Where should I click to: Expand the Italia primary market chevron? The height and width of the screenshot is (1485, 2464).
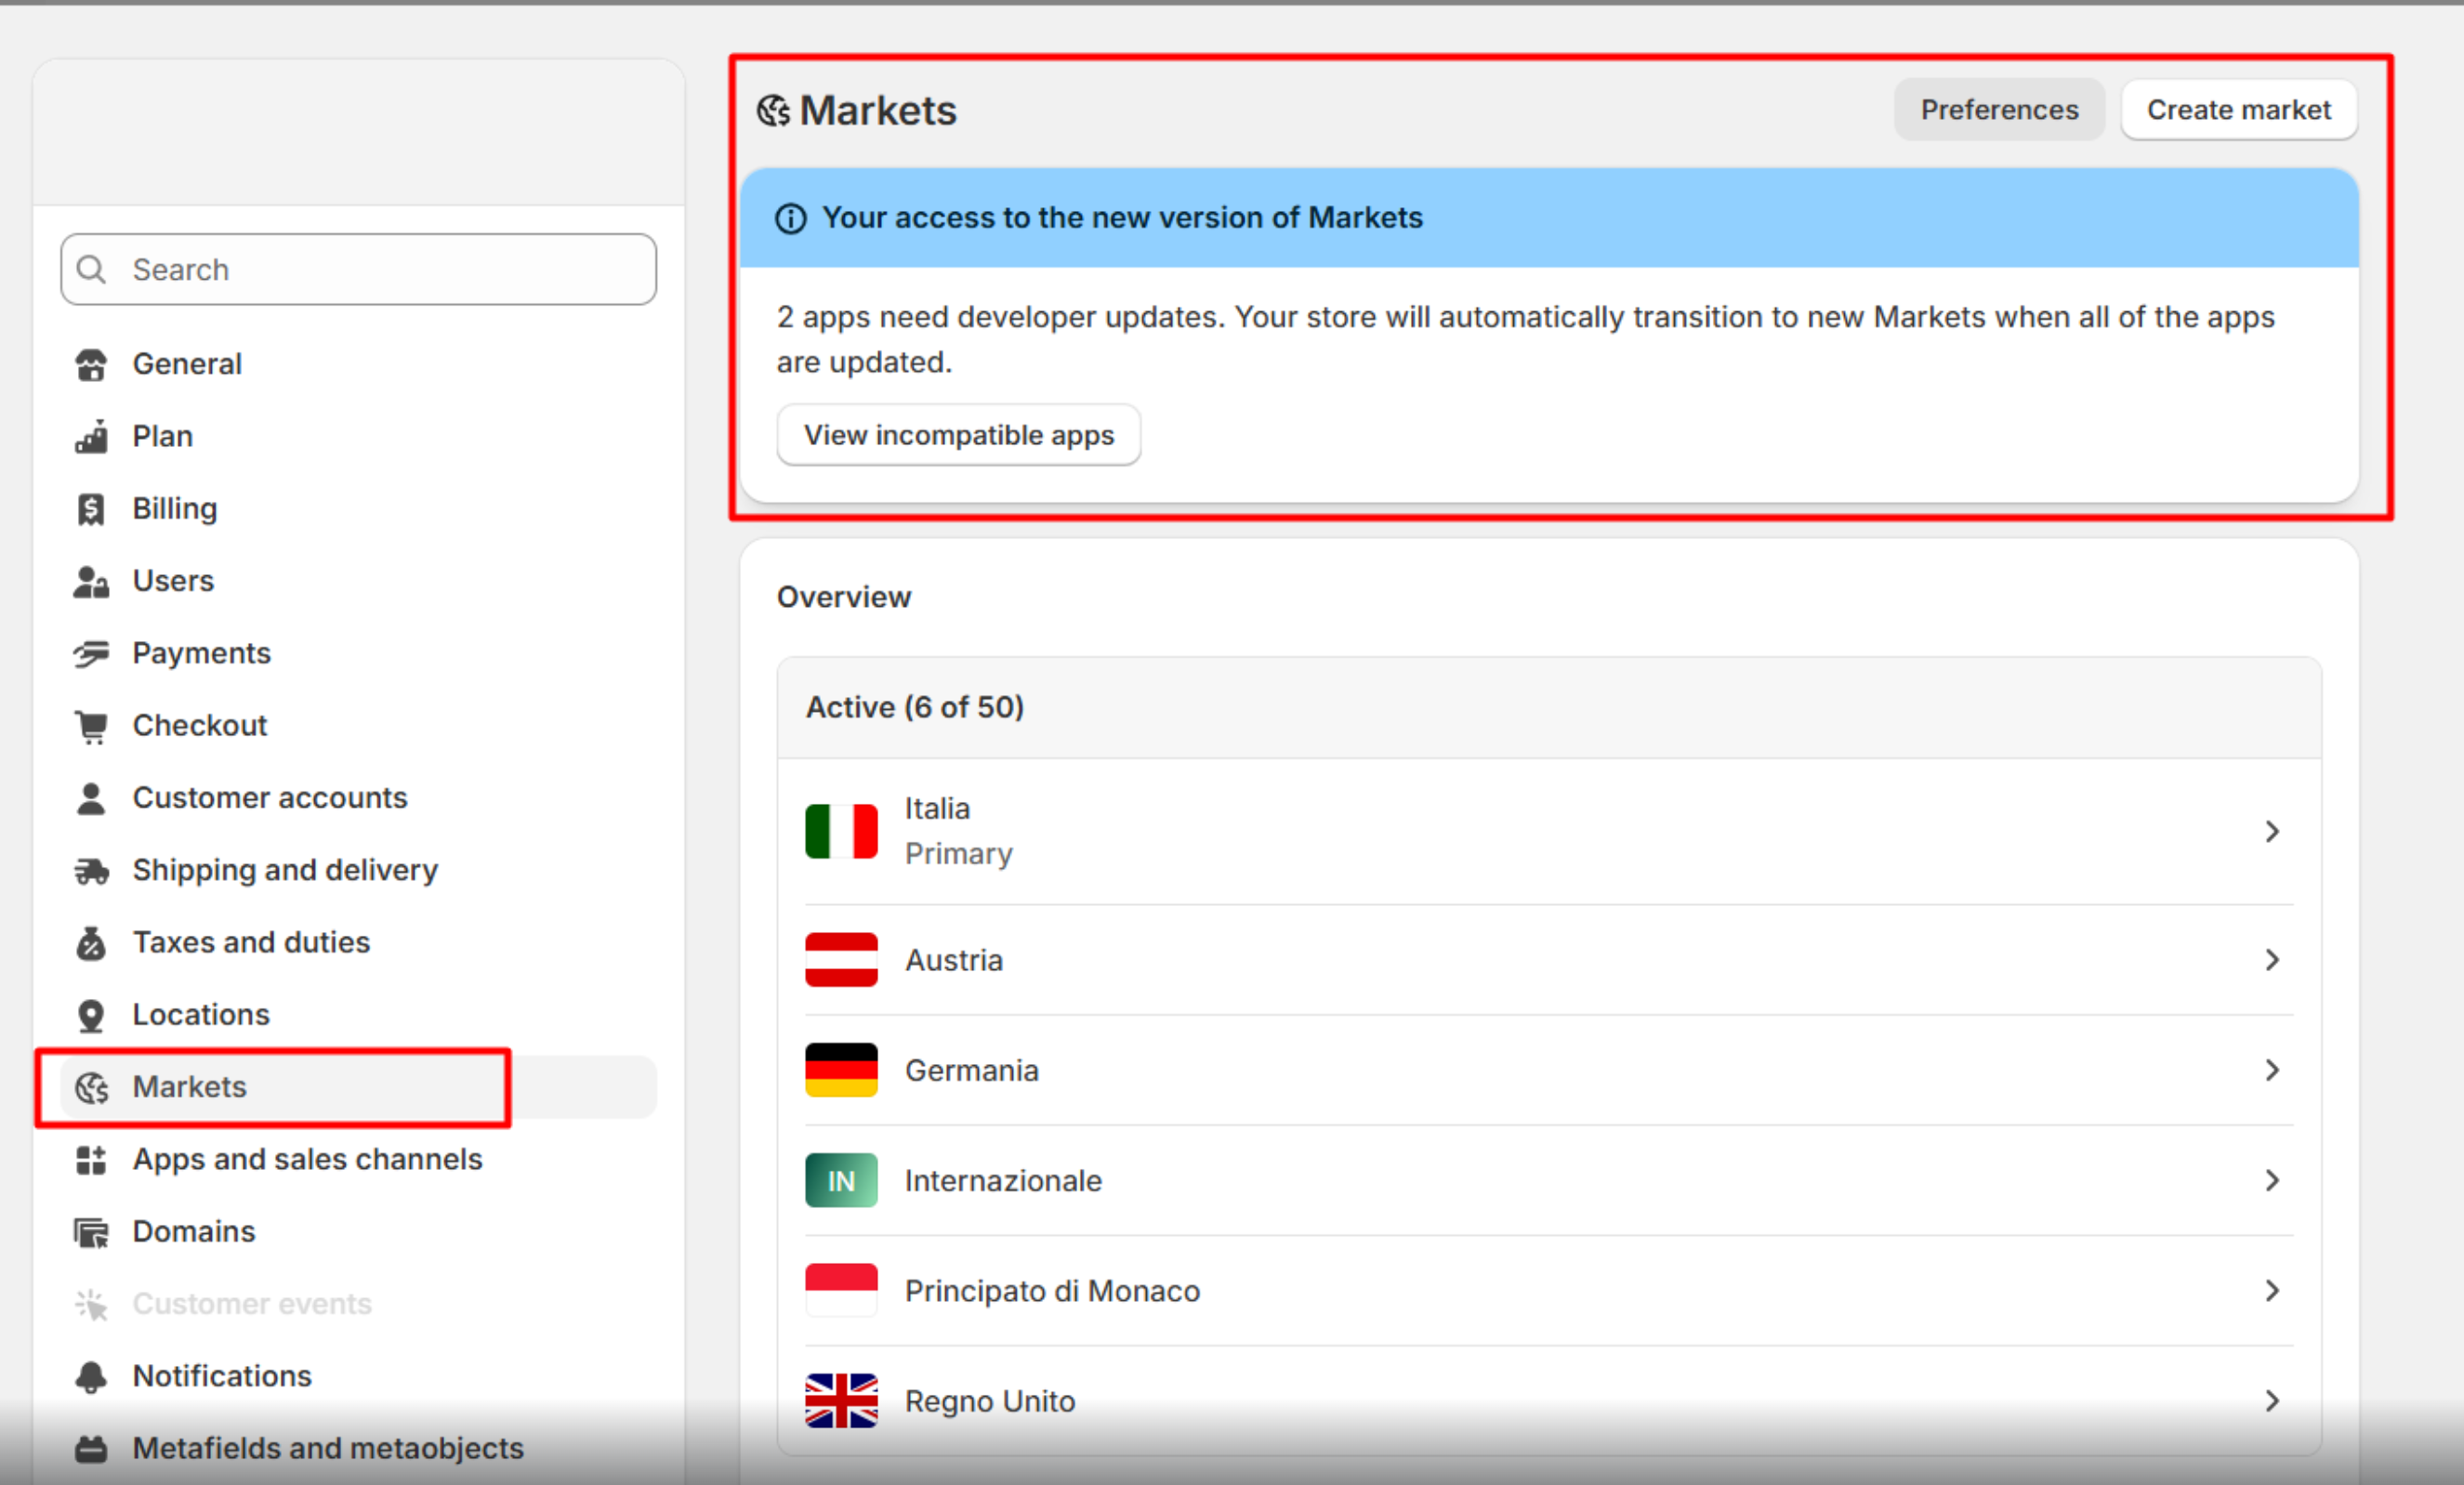click(x=2271, y=832)
